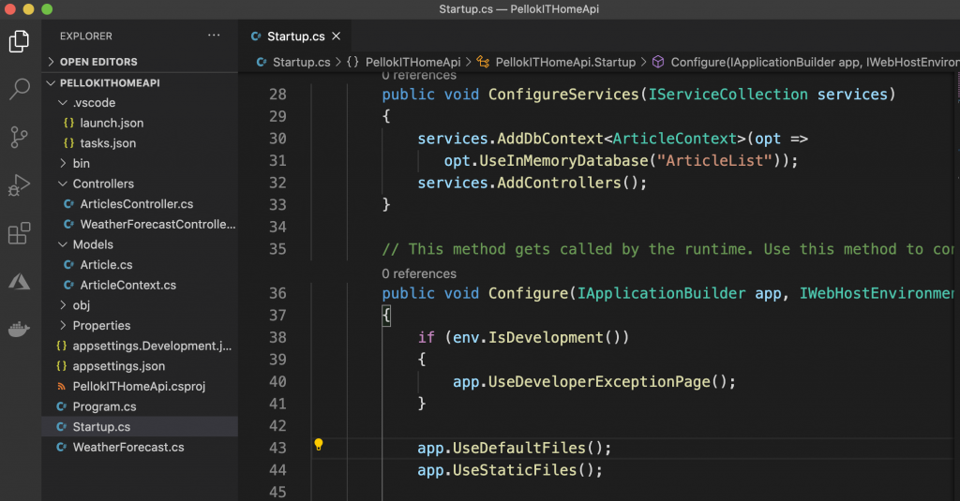The width and height of the screenshot is (960, 501).
Task: Open the Azure view in activity bar
Action: [19, 281]
